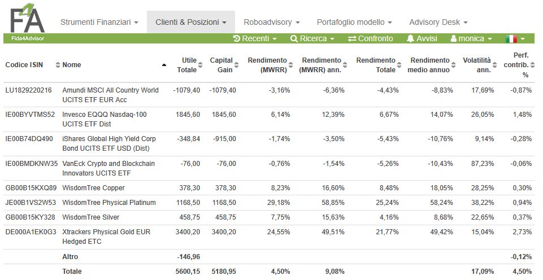
Task: Open Recenti history menu
Action: (x=255, y=38)
